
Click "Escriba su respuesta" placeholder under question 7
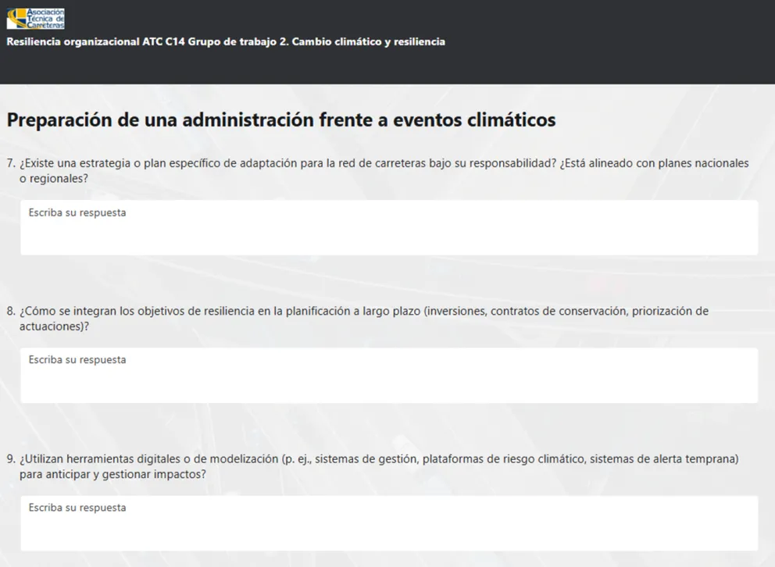77,212
